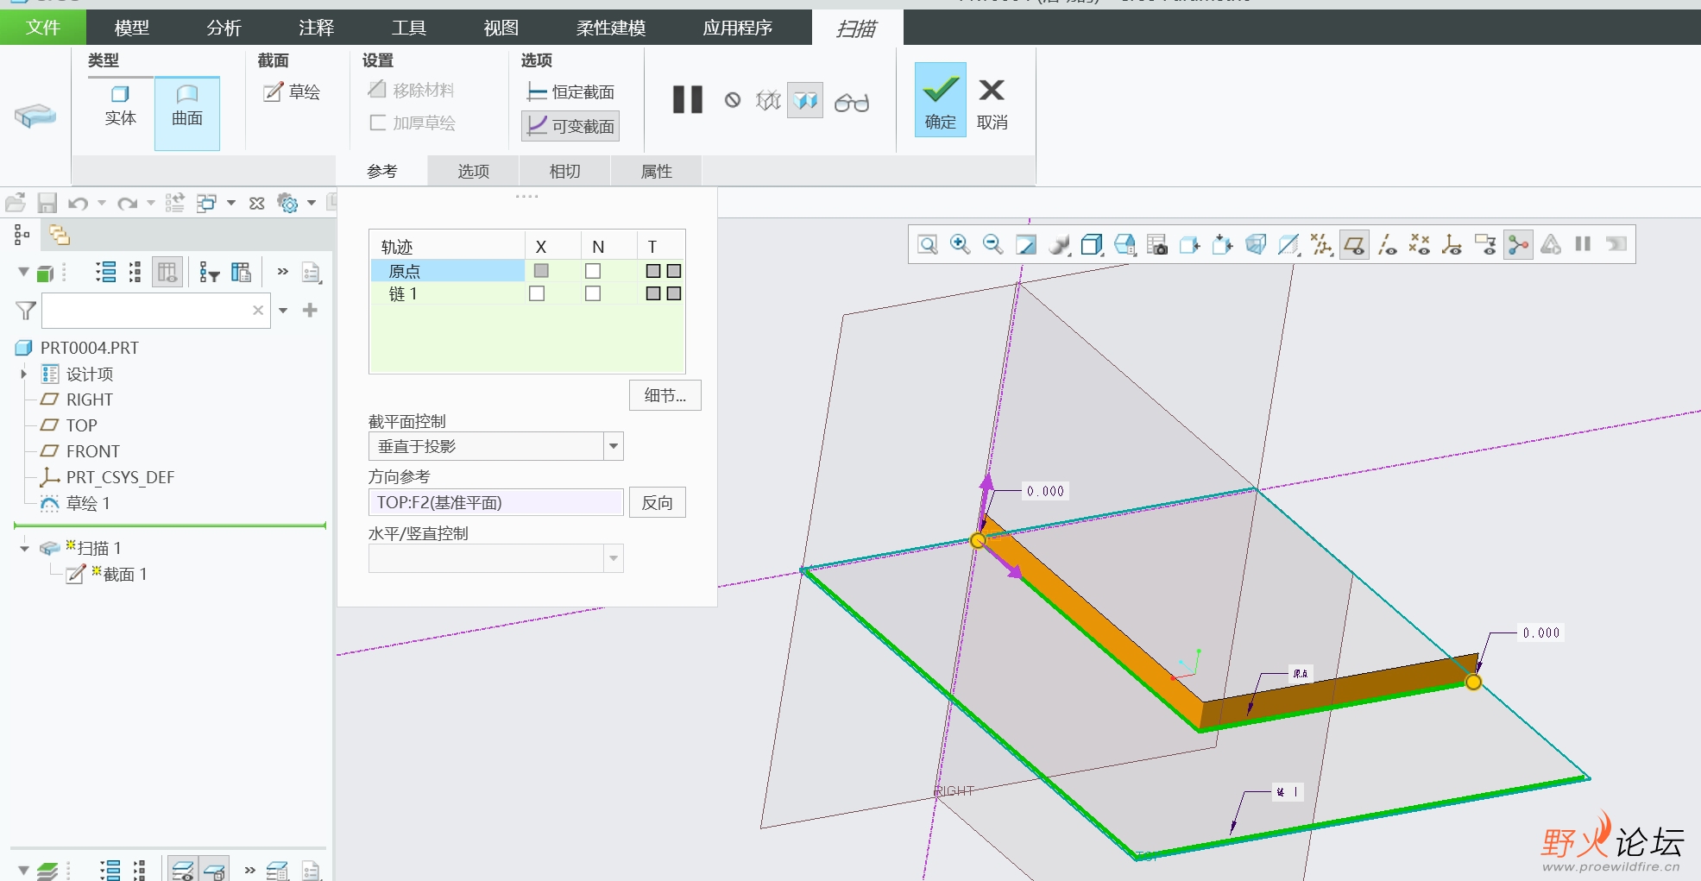Open the 相切 dashboard tab
Screen dimensions: 1701x881
pyautogui.click(x=564, y=171)
